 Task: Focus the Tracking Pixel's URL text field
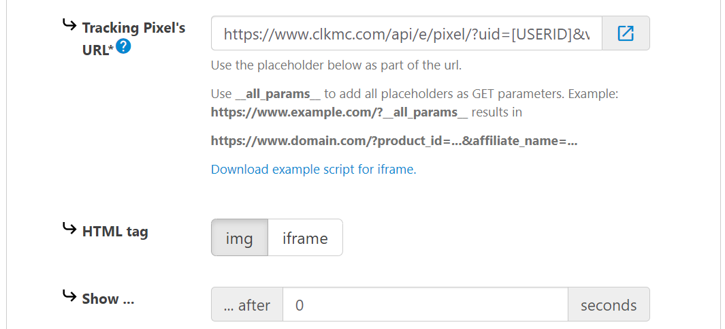(x=406, y=33)
